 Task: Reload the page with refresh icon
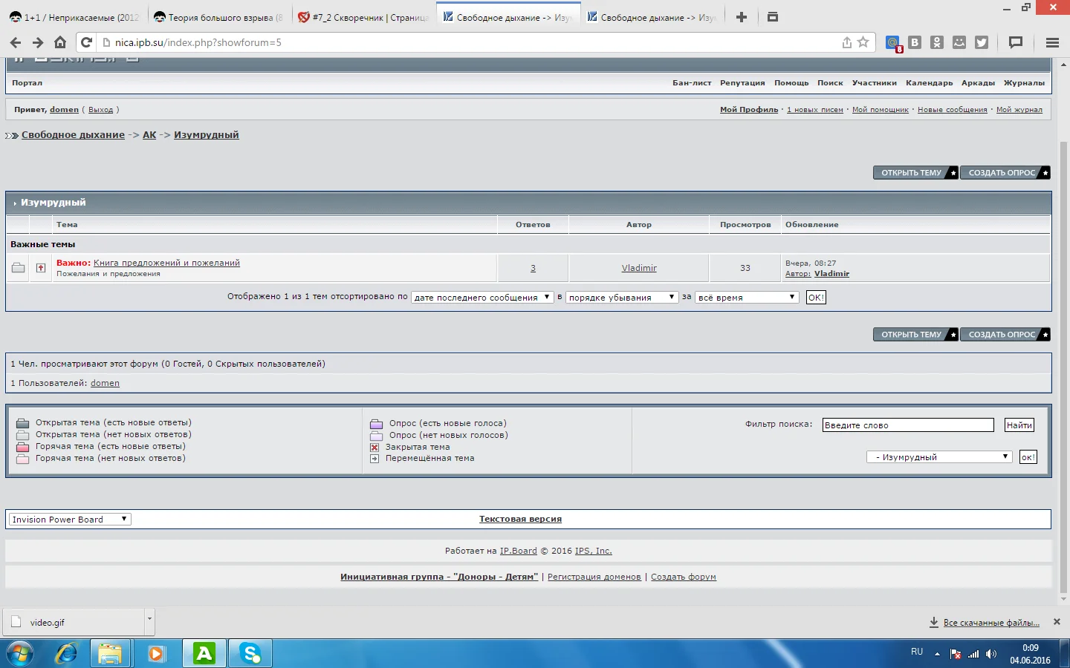(86, 42)
